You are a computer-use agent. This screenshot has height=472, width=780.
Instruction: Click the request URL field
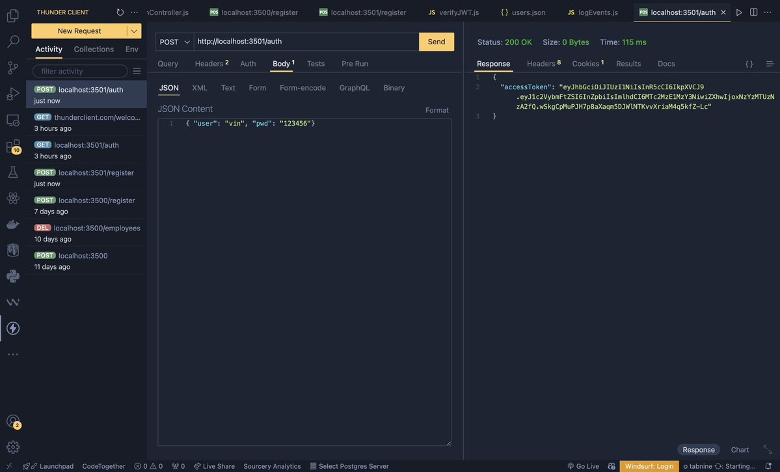(306, 42)
